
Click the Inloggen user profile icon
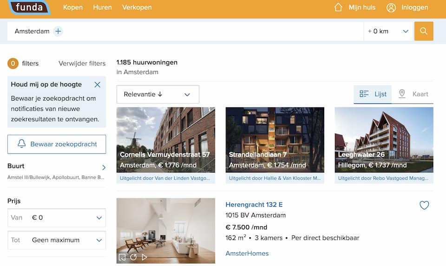391,7
